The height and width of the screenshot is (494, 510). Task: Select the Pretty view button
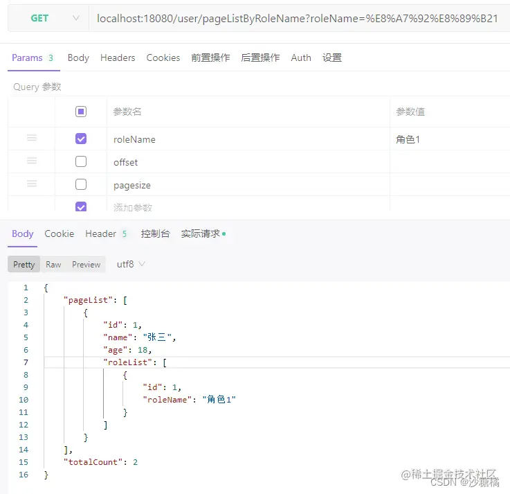click(24, 264)
